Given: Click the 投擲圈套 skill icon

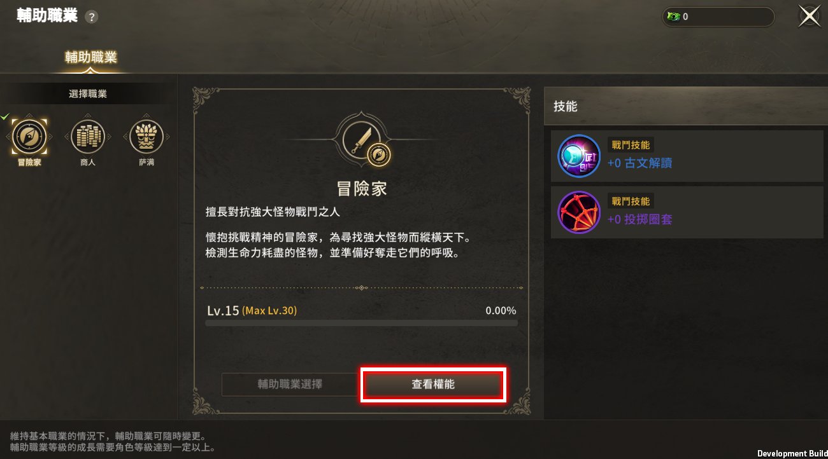Looking at the screenshot, I should pyautogui.click(x=579, y=212).
